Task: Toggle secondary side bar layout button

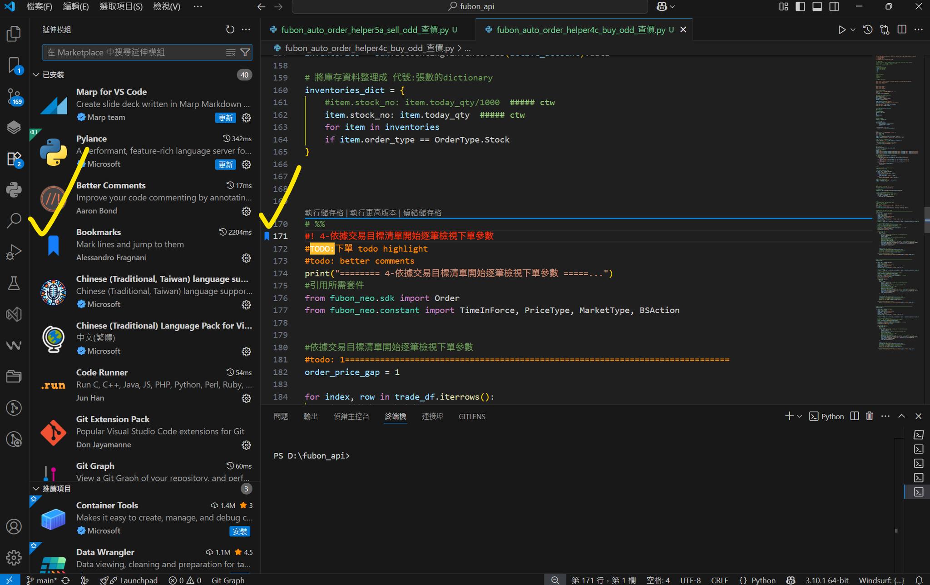Action: tap(834, 6)
